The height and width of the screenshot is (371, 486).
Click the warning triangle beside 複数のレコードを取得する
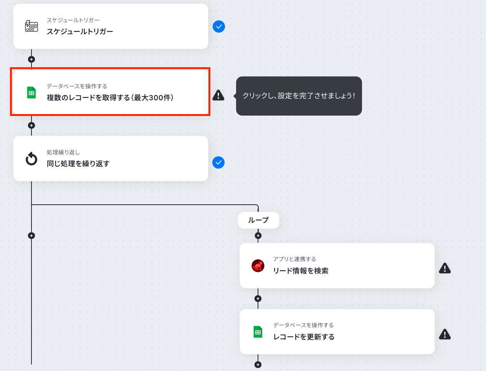[x=218, y=95]
